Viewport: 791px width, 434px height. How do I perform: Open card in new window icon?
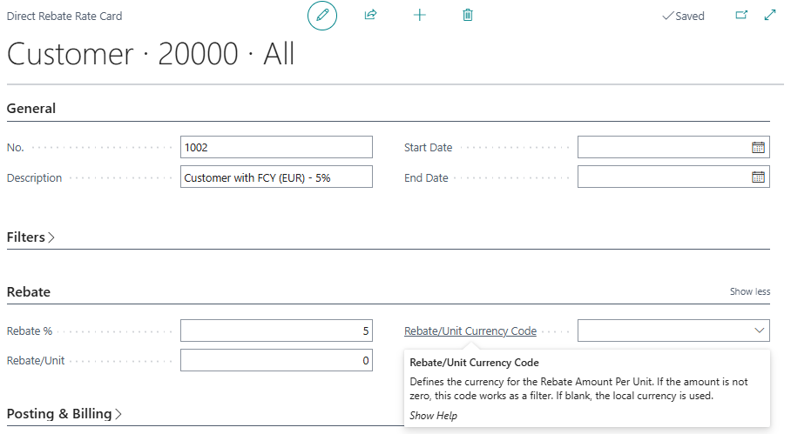(741, 15)
